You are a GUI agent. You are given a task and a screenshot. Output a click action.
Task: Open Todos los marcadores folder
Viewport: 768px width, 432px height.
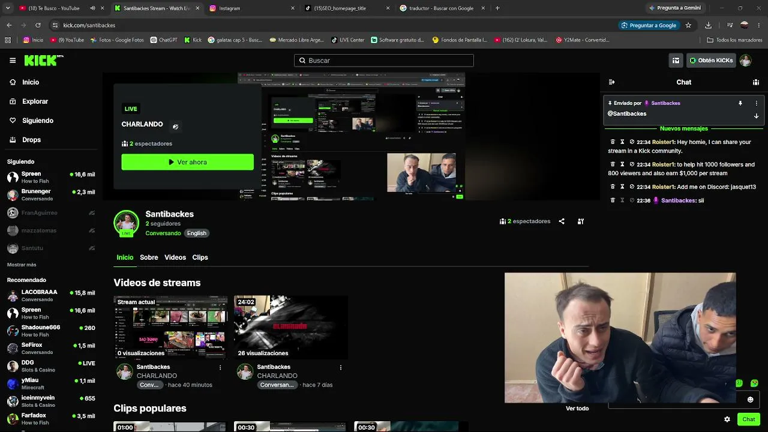734,40
